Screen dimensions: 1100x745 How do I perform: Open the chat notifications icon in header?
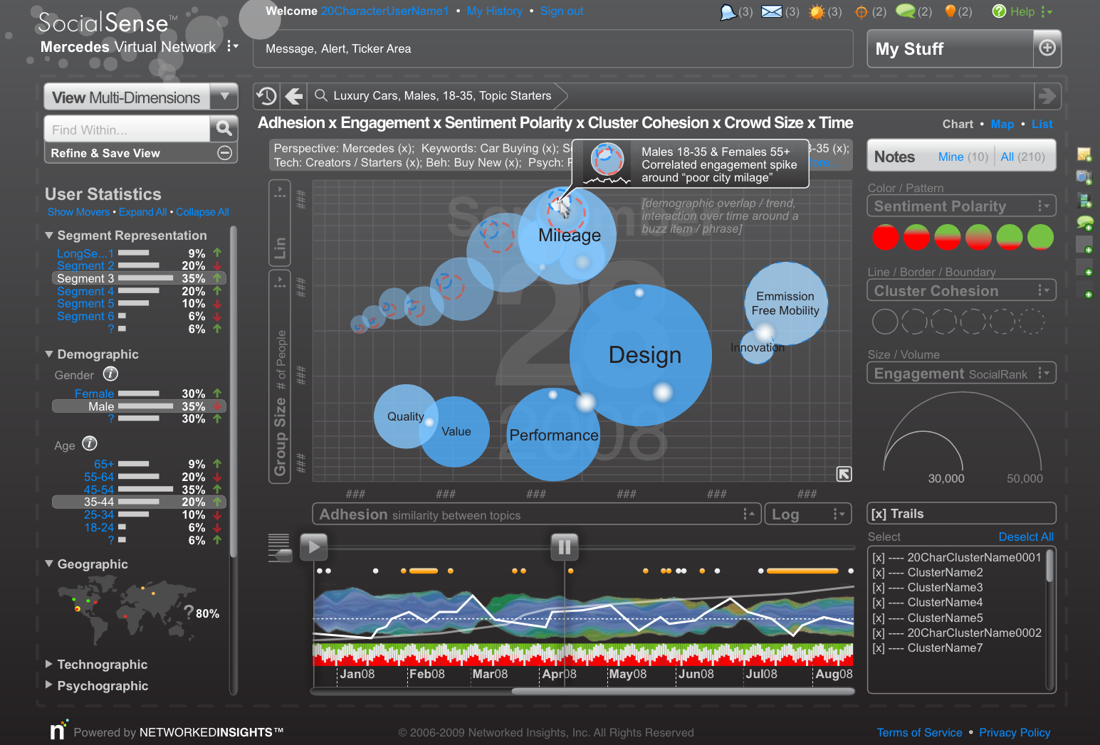click(x=728, y=12)
